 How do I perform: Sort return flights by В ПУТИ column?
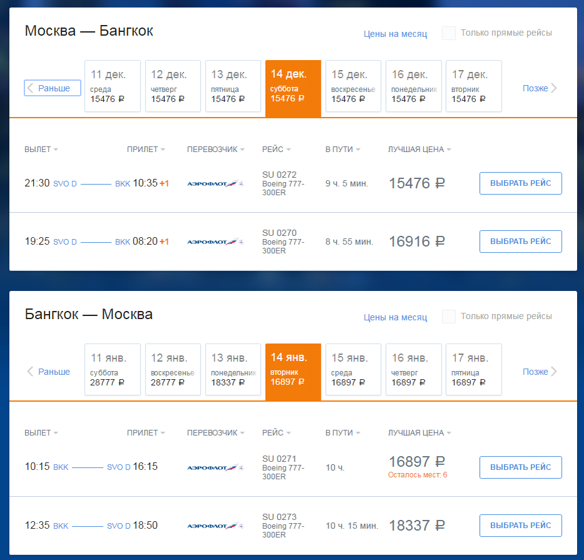click(343, 432)
